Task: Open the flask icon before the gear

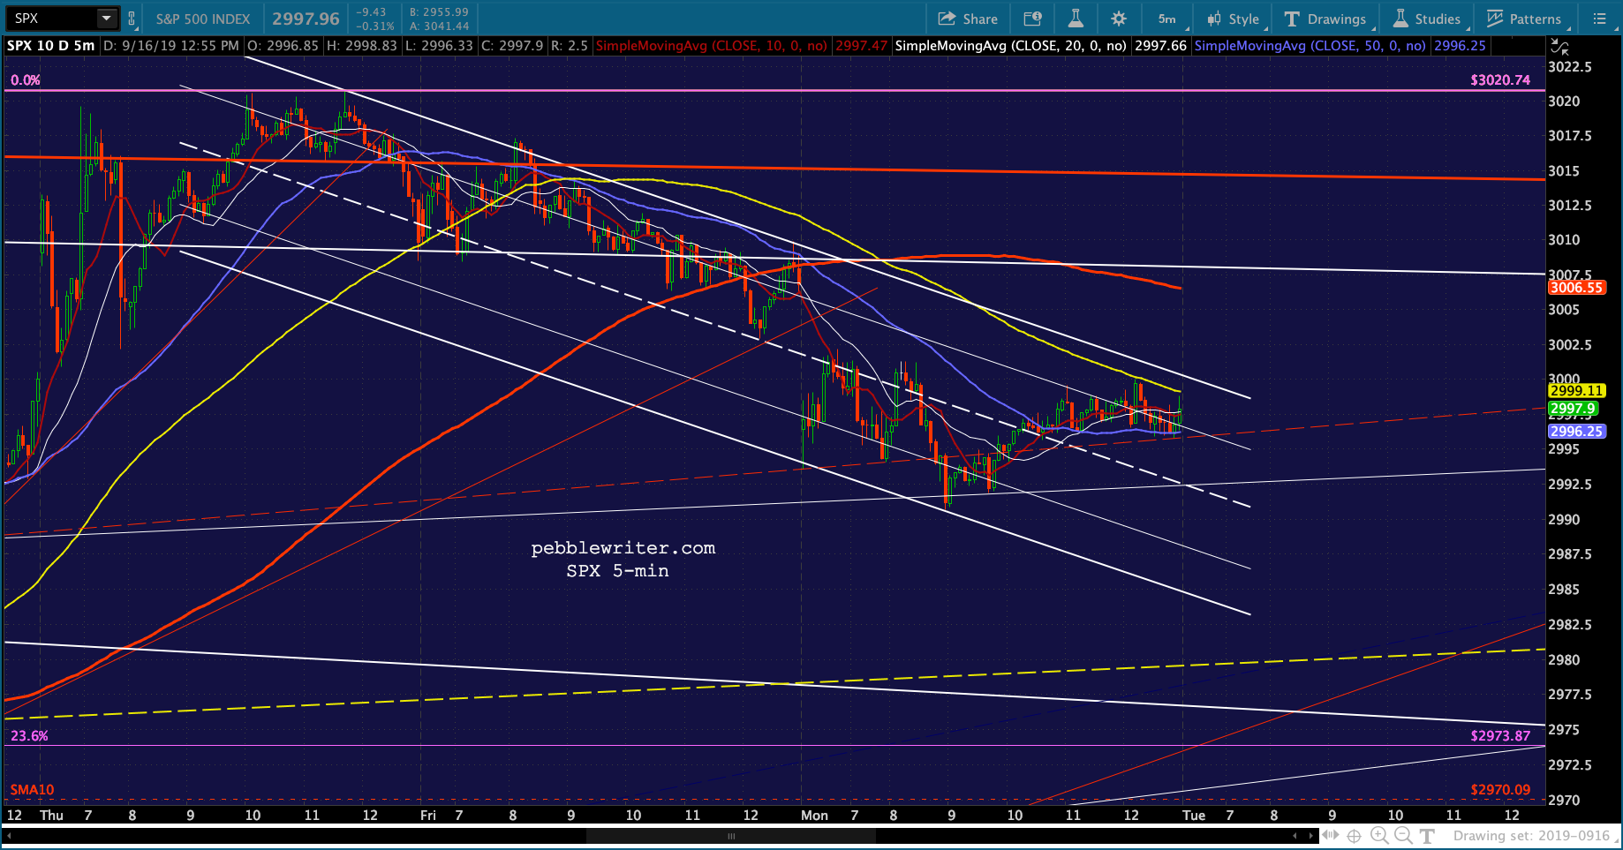Action: tap(1076, 19)
